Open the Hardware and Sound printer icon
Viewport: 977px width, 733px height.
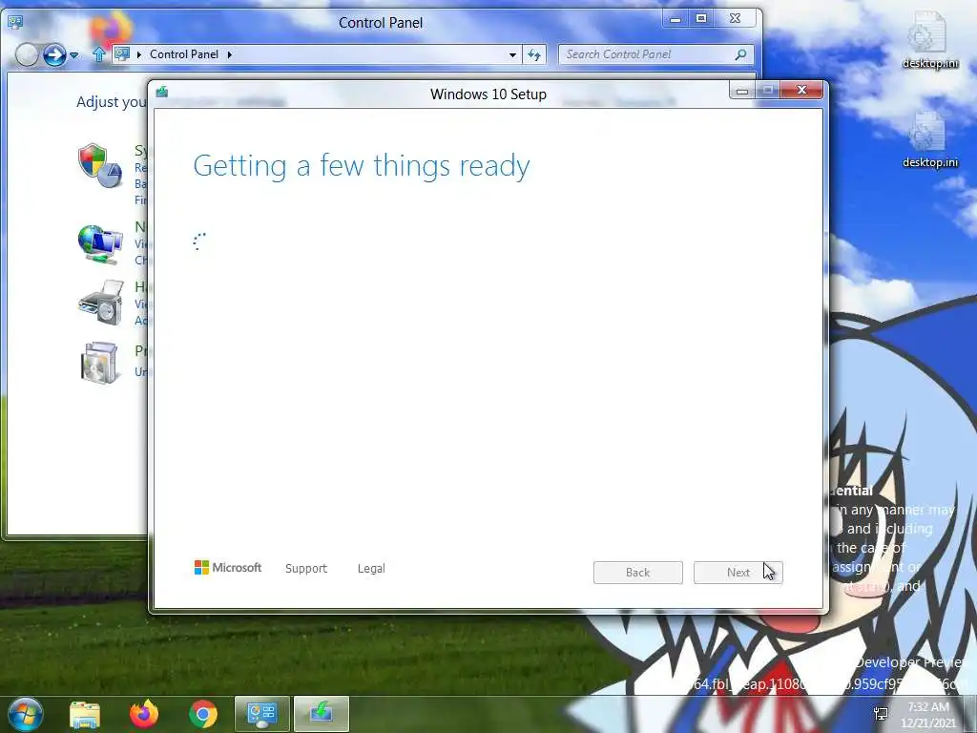pos(100,303)
